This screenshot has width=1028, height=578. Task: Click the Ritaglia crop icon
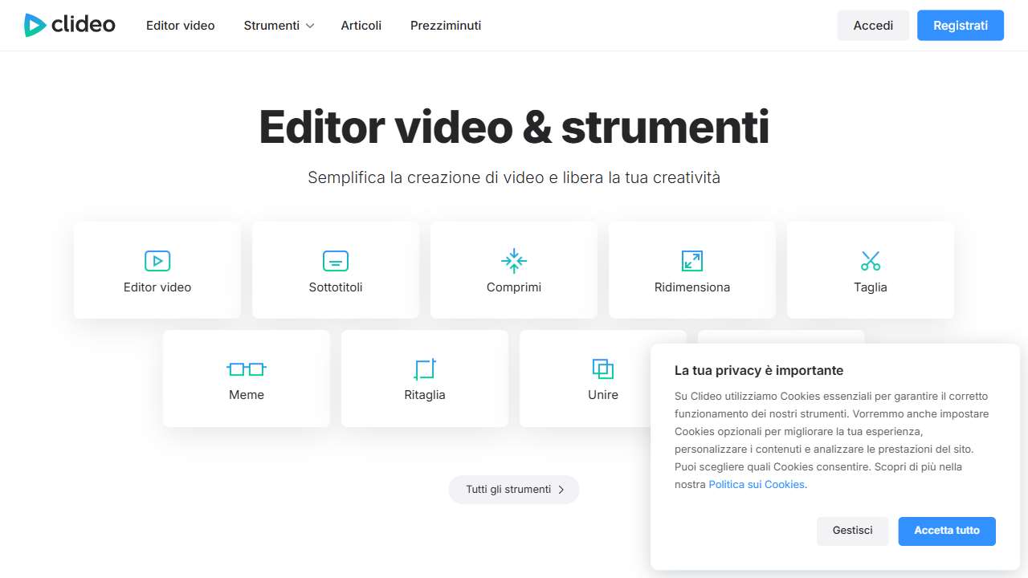click(425, 369)
